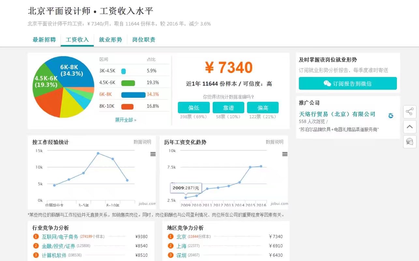Click the cyan 3K-4.5K bar swatch
The height and width of the screenshot is (261, 419).
point(123,71)
